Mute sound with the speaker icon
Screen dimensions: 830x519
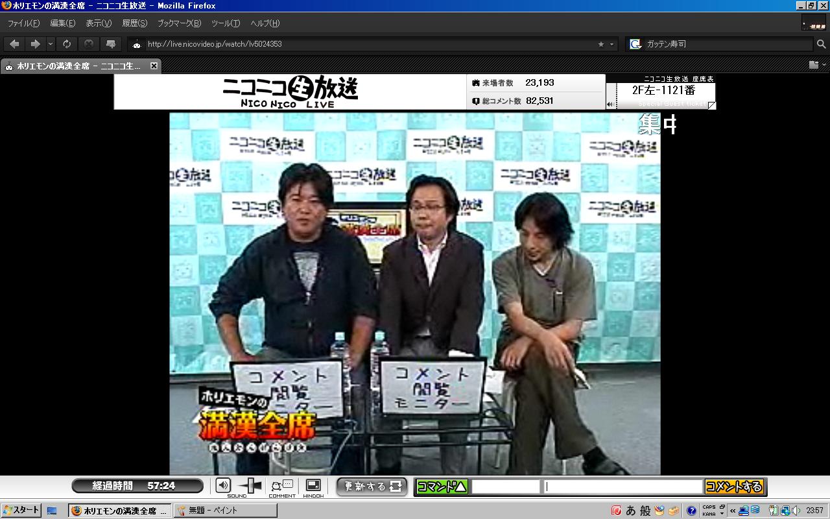[x=223, y=485]
